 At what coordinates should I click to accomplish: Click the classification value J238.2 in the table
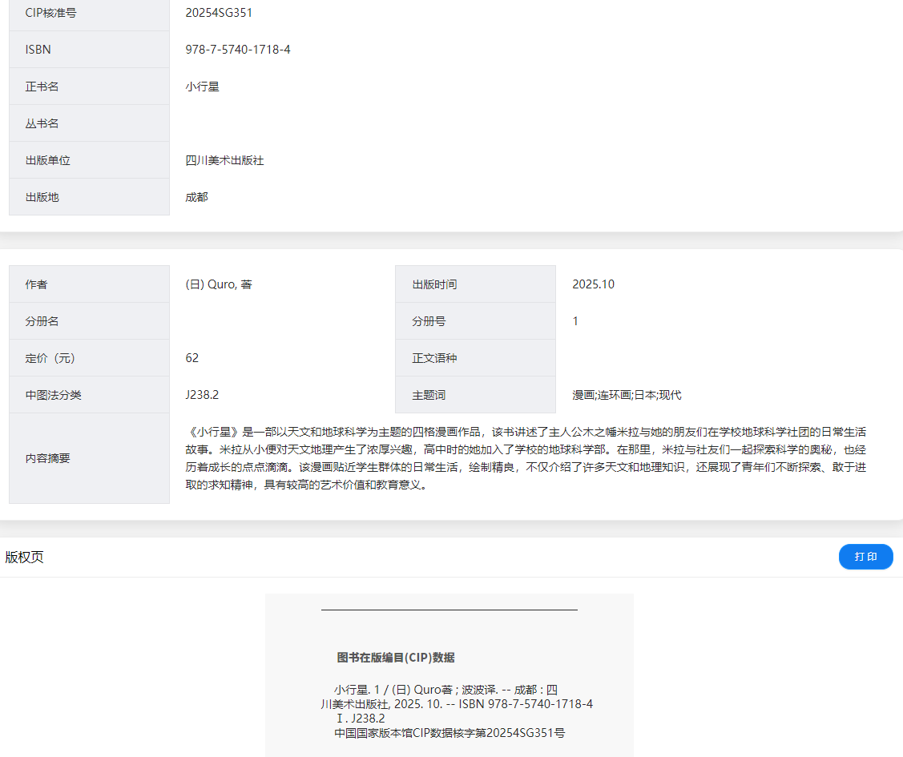coord(202,395)
